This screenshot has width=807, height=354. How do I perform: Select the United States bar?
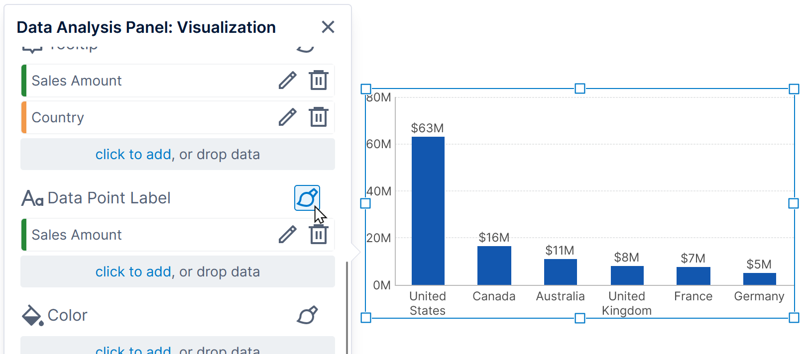(428, 211)
